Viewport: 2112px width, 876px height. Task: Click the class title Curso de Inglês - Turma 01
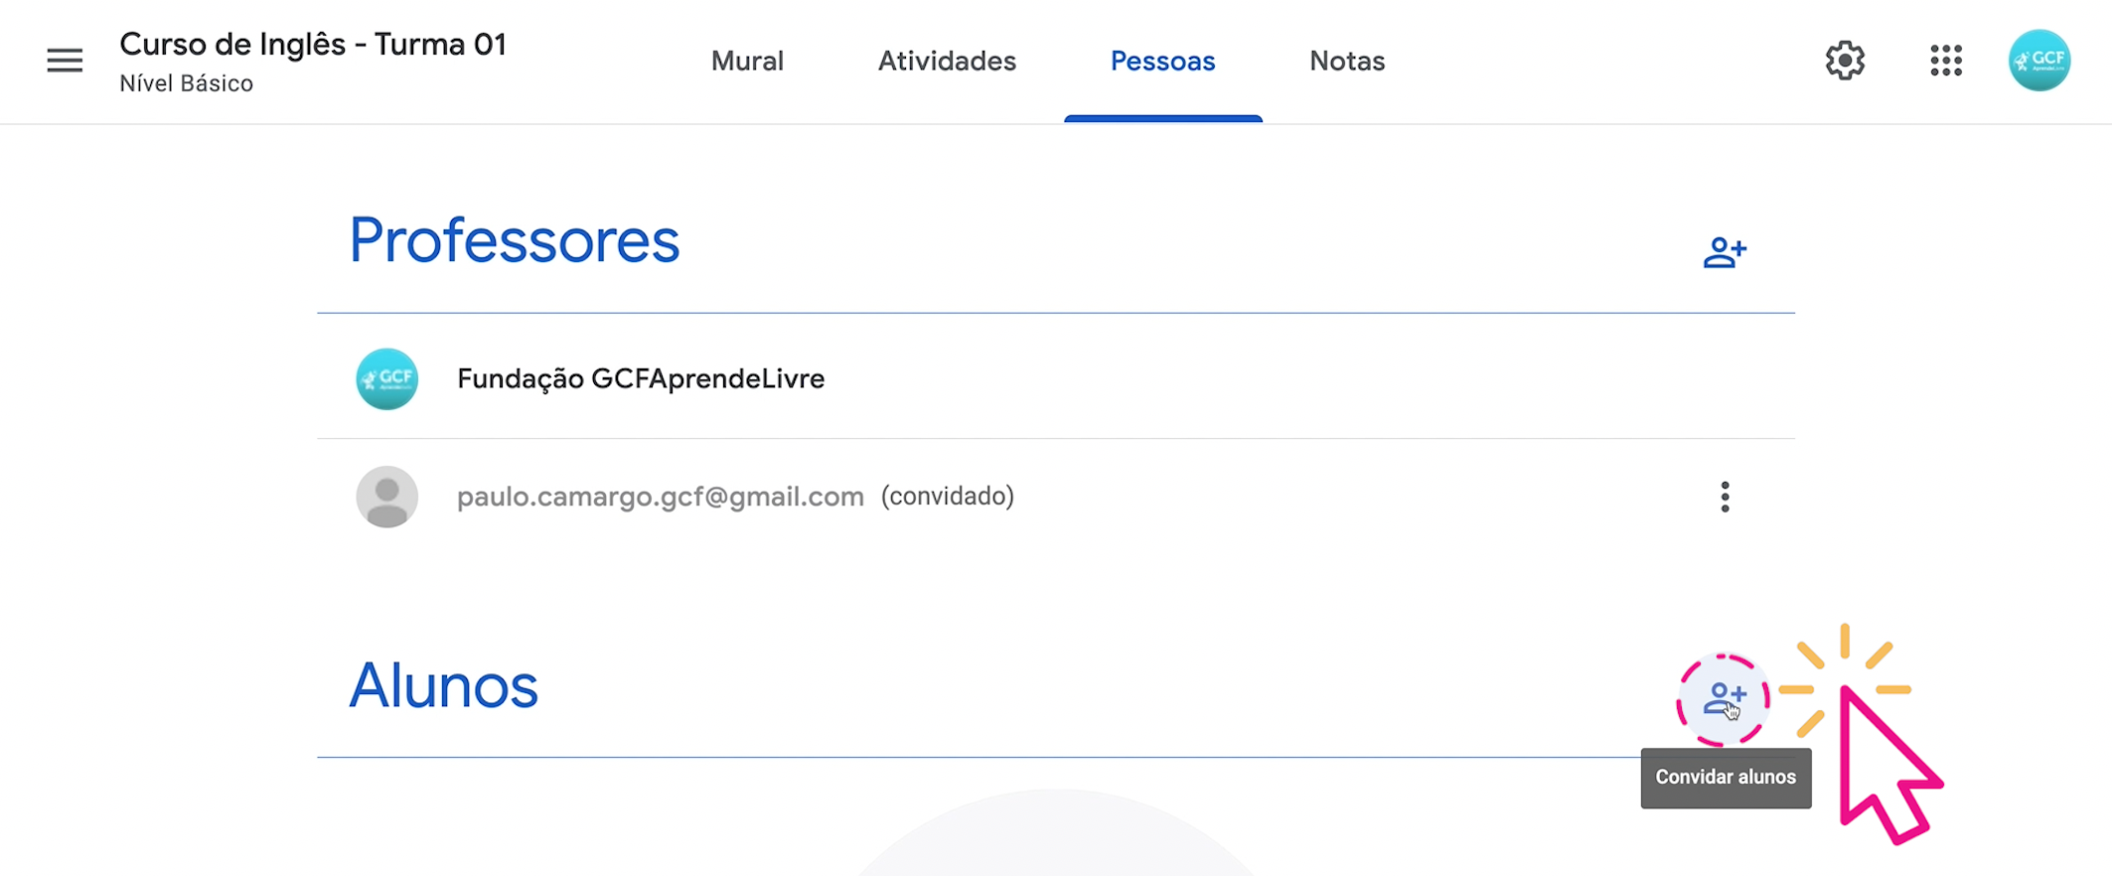pyautogui.click(x=313, y=45)
